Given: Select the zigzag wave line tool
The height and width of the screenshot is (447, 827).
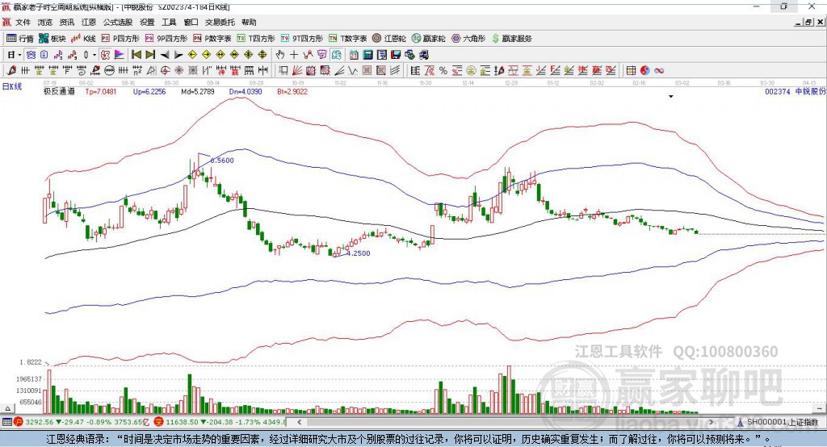Looking at the screenshot, I should click(353, 71).
